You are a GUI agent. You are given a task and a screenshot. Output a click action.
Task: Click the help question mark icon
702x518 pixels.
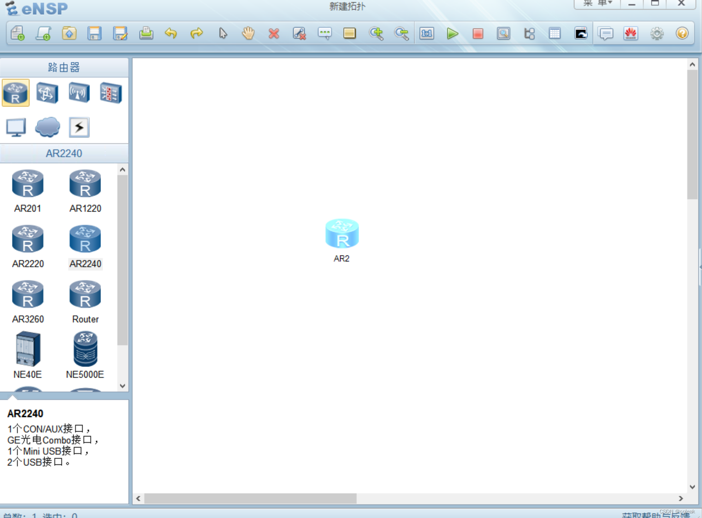(x=682, y=33)
